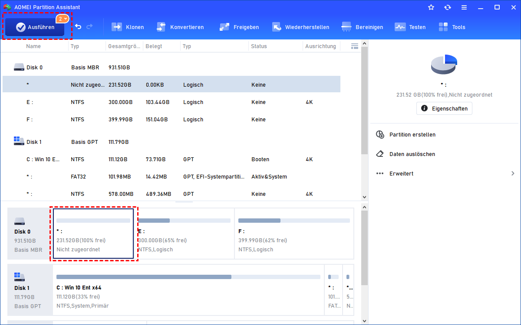Open the Konvertieren menu
The image size is (521, 325).
click(180, 27)
